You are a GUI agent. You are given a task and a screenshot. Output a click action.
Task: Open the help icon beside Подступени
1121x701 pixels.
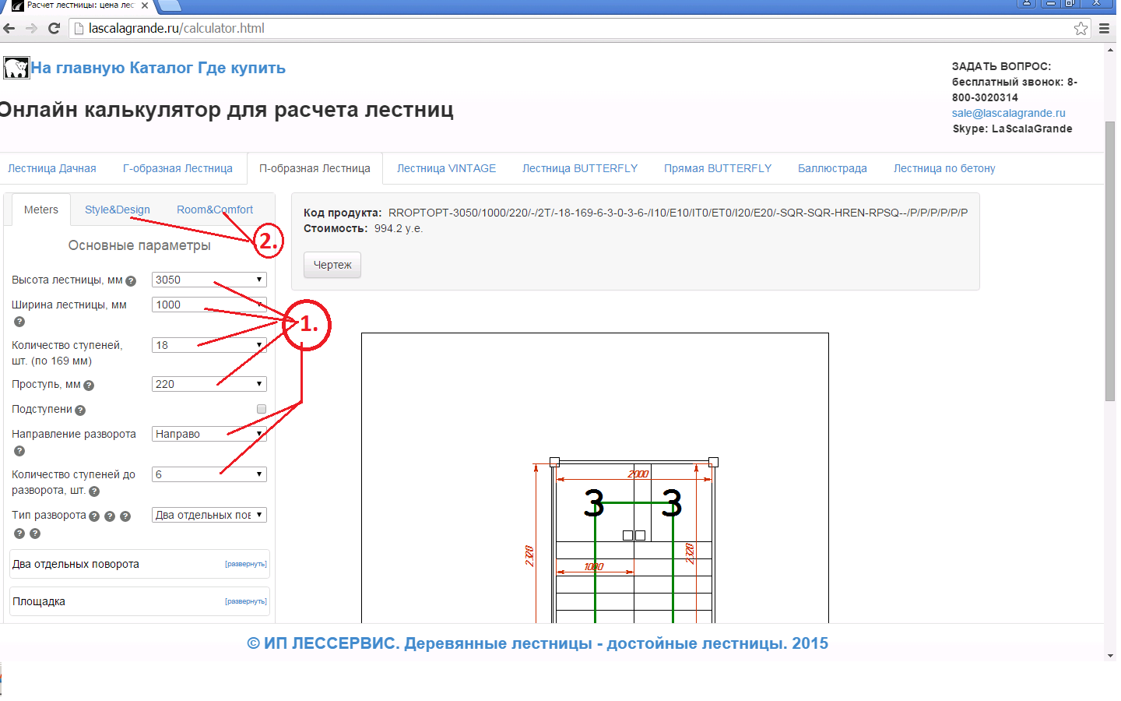click(80, 410)
